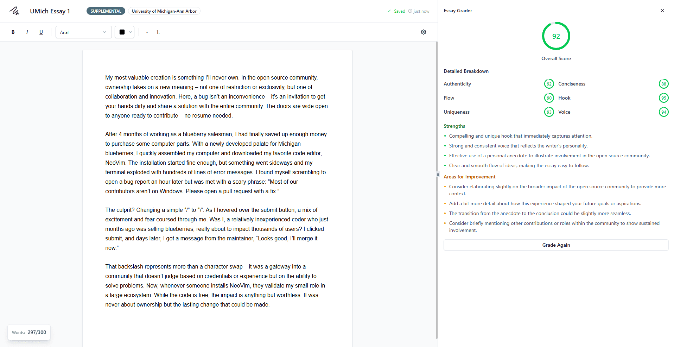Screen dimensions: 674x347
Task: Insert a numbered list
Action: [x=158, y=32]
